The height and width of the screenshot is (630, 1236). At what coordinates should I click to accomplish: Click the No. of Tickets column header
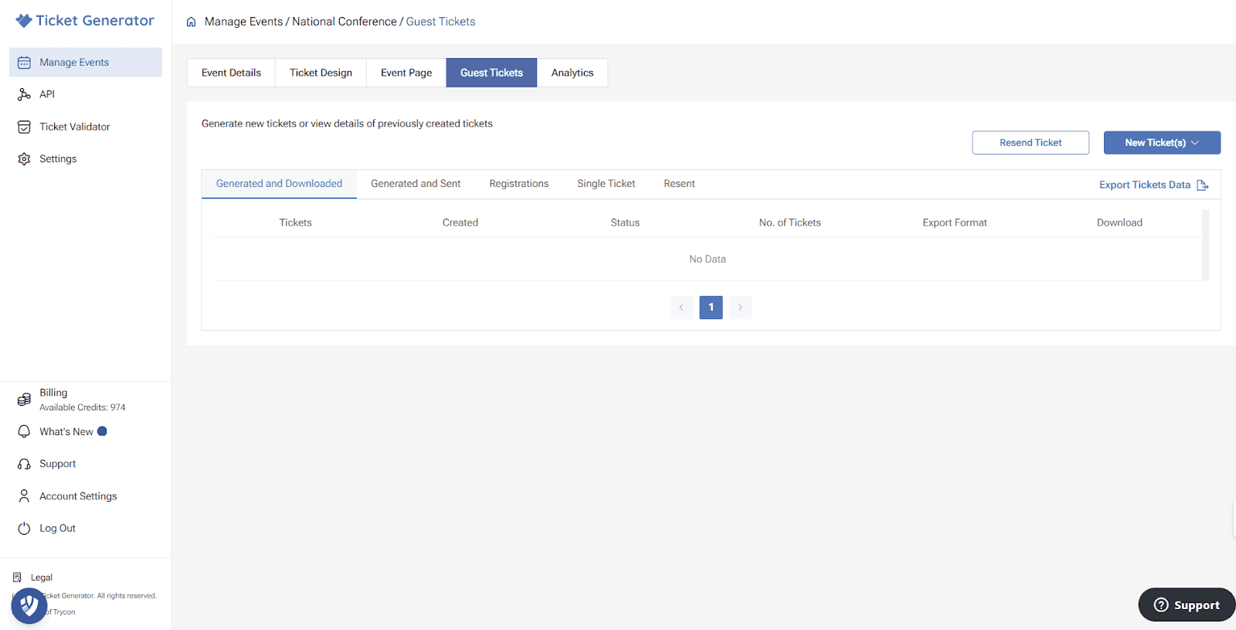point(789,223)
